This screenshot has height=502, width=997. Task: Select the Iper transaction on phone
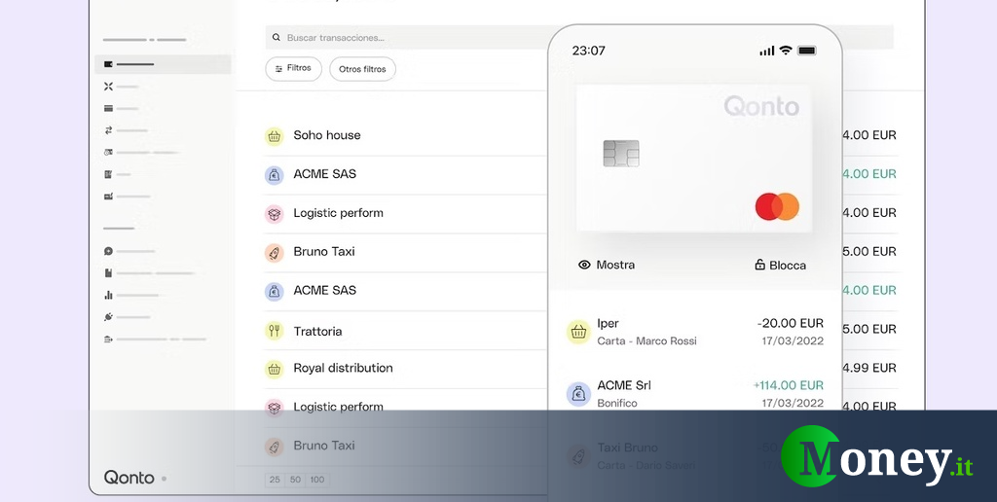695,332
